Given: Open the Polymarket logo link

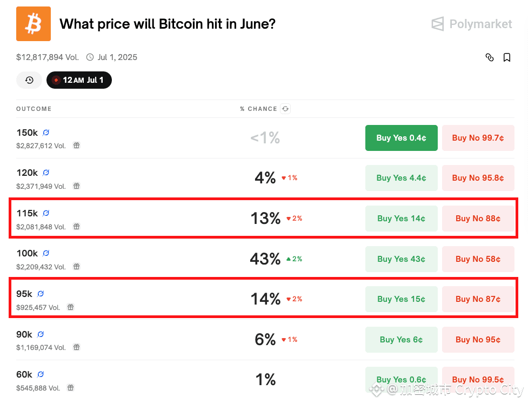Looking at the screenshot, I should 472,24.
